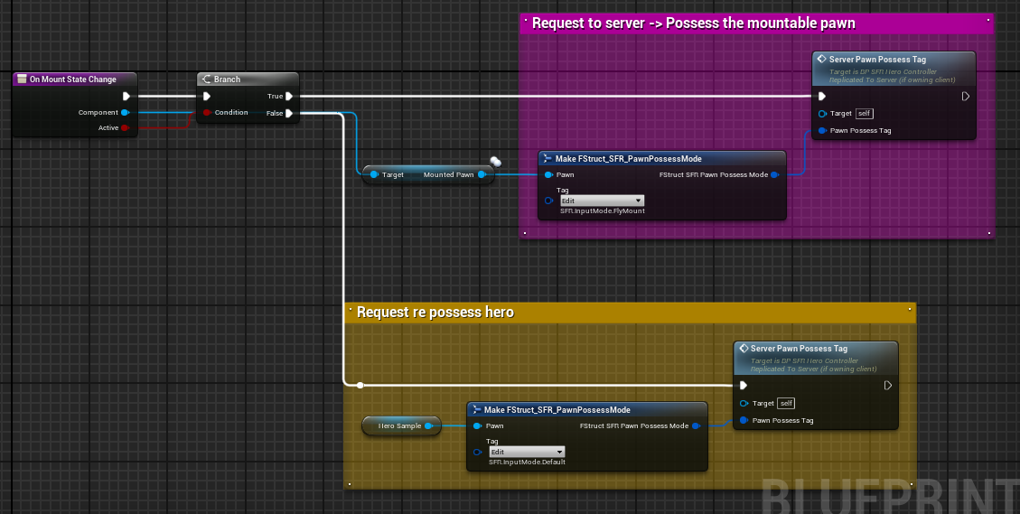Click the On Mount State Change exec output pin
1020x514 pixels.
pyautogui.click(x=126, y=96)
